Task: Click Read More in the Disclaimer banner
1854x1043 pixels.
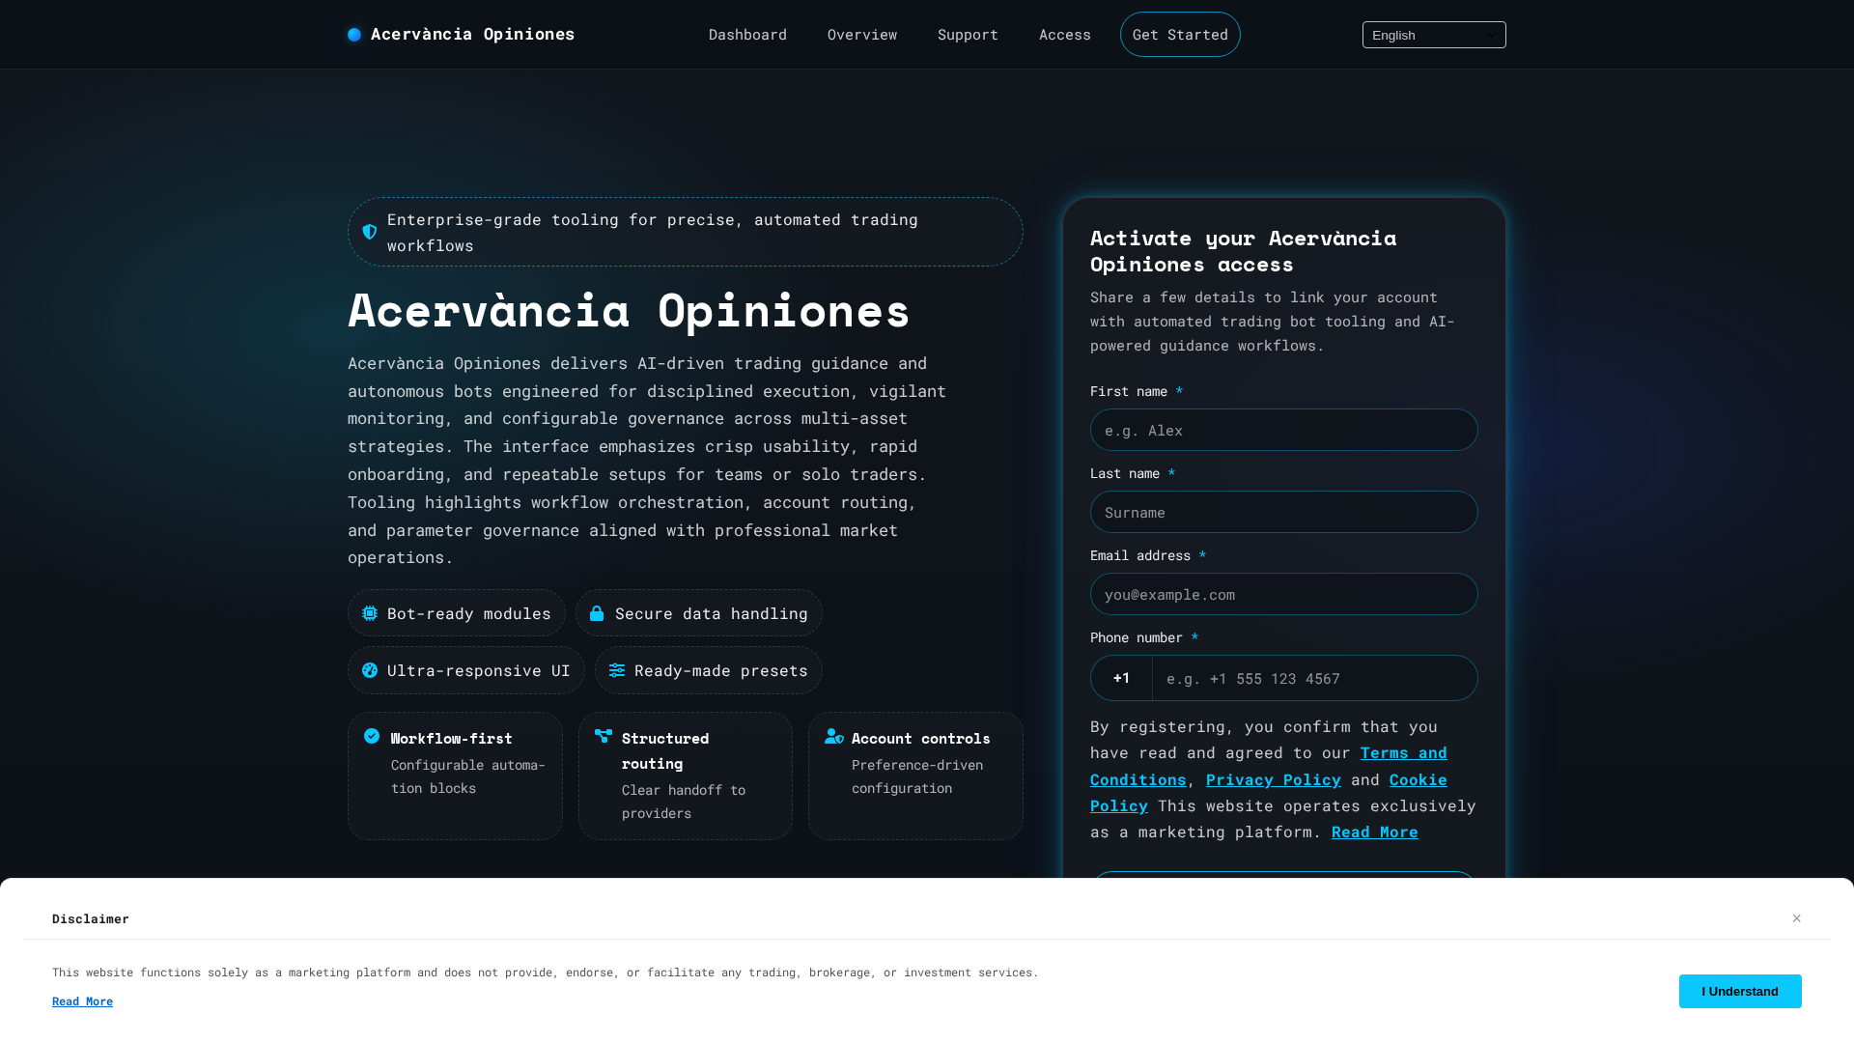Action: point(82,1001)
